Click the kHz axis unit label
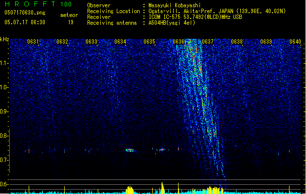 [x=4, y=39]
